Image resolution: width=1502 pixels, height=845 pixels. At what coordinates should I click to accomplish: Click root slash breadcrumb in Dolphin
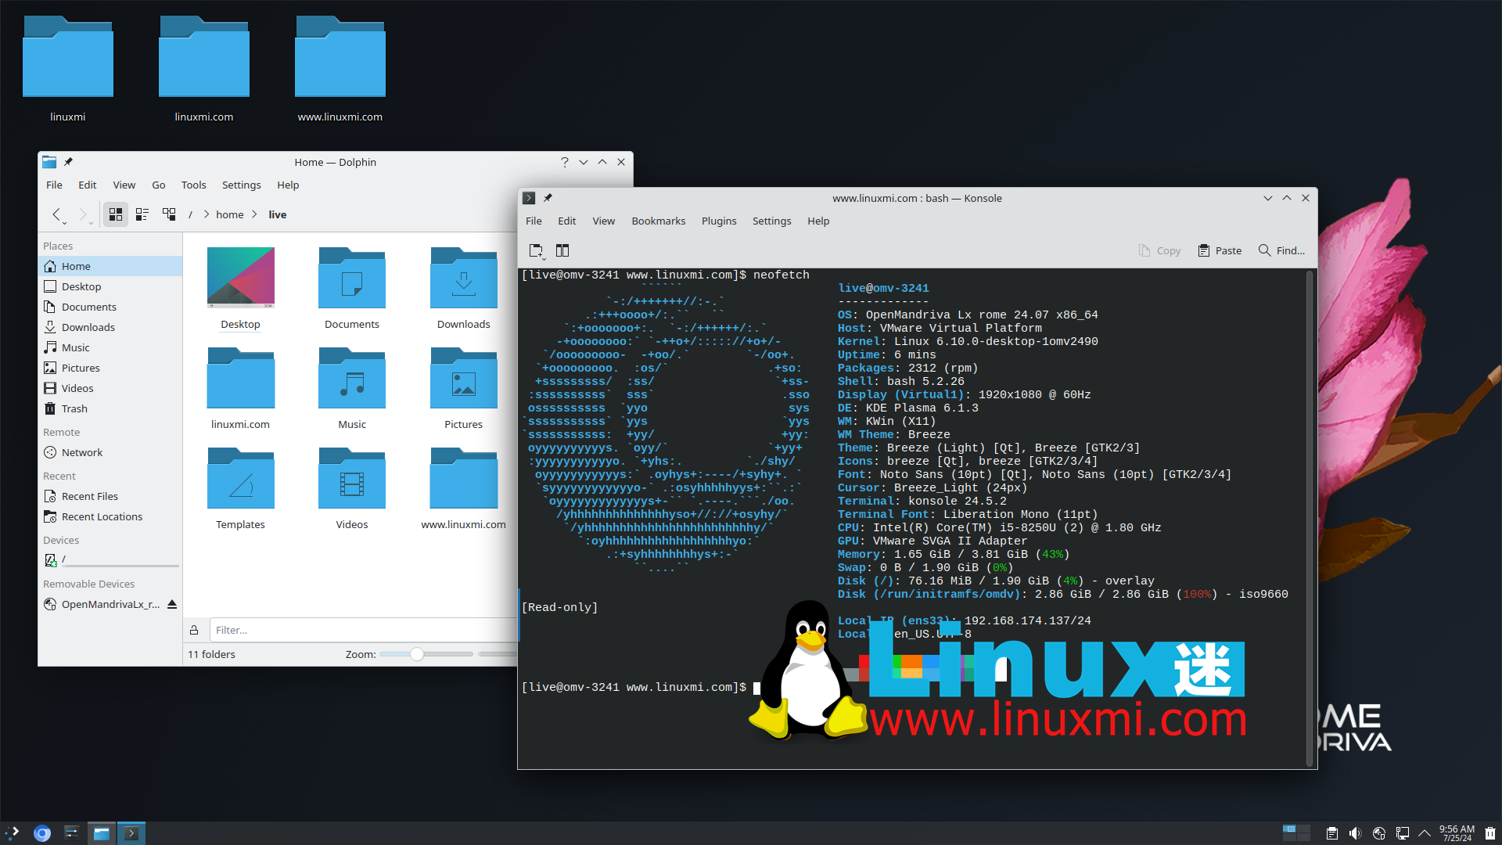[x=190, y=214]
